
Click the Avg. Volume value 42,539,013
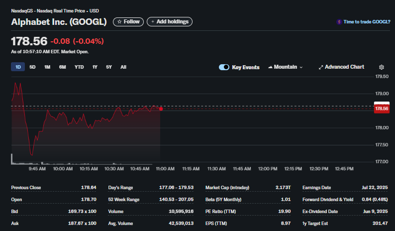(181, 224)
